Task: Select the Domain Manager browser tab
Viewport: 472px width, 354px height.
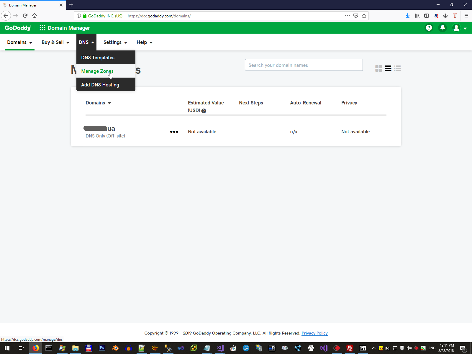Action: coord(33,5)
